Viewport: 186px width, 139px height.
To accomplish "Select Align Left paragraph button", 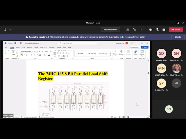I will pos(55,53).
